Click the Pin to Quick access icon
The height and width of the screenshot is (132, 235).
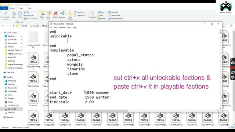(x=6, y=14)
